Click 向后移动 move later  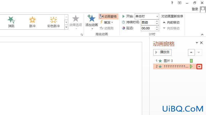tap(171, 28)
